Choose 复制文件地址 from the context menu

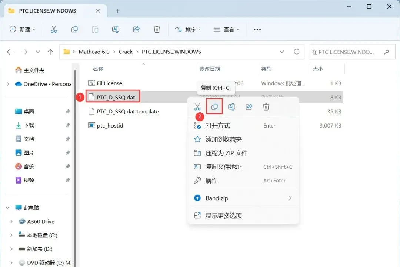point(243,167)
